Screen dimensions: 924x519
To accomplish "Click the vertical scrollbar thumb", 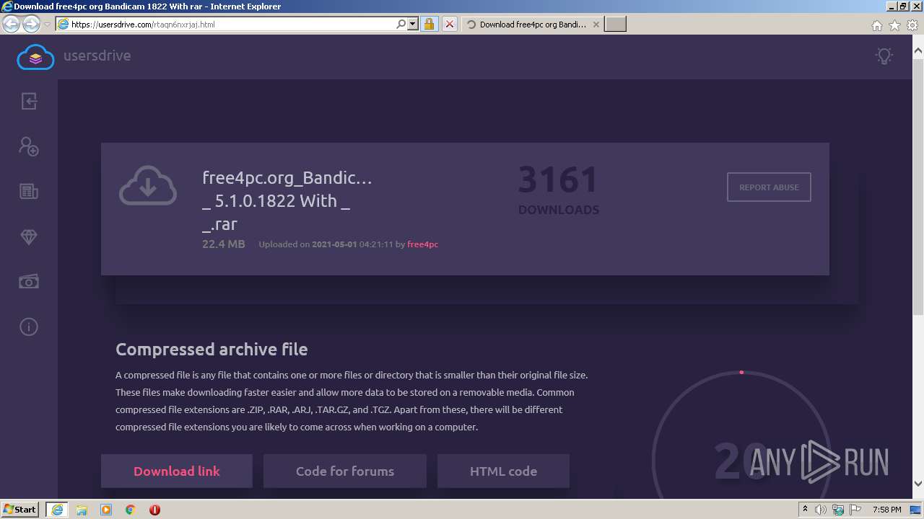I will click(x=918, y=187).
